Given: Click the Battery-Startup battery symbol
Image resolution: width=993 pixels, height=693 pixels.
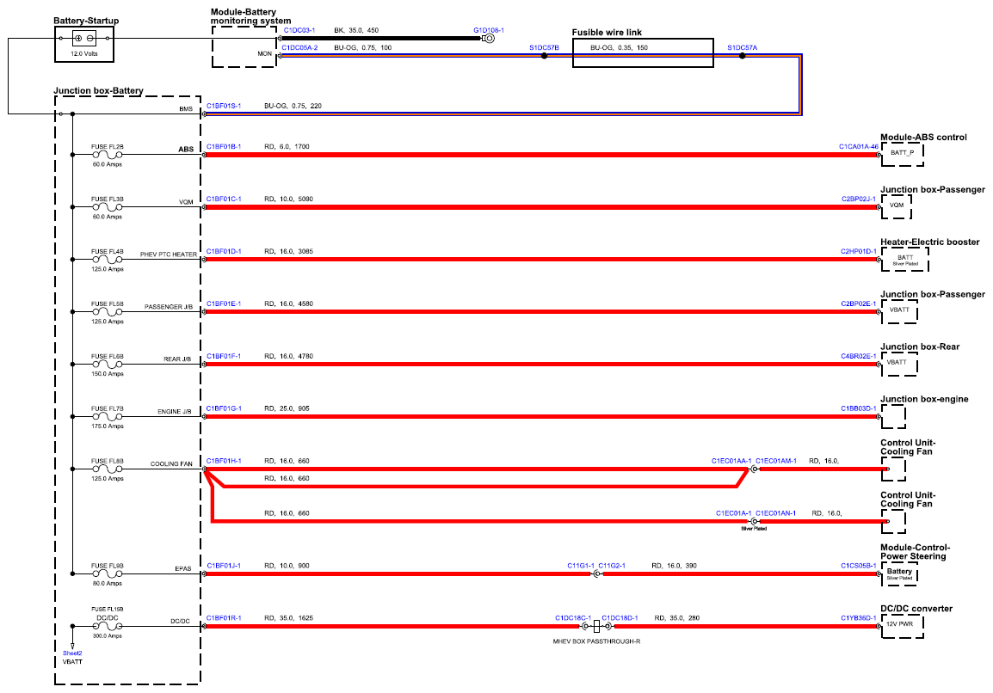Looking at the screenshot, I should [84, 39].
